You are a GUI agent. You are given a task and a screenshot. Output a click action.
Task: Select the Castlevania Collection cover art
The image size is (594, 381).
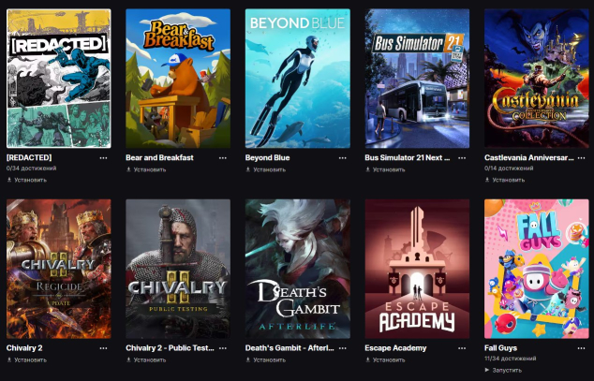pos(537,79)
